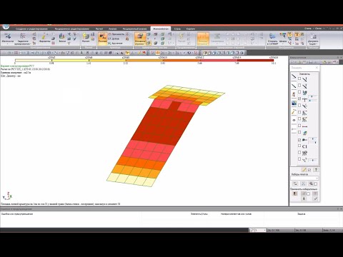Click the green checkmark apply icon
This screenshot has width=343, height=257.
pyautogui.click(x=316, y=198)
